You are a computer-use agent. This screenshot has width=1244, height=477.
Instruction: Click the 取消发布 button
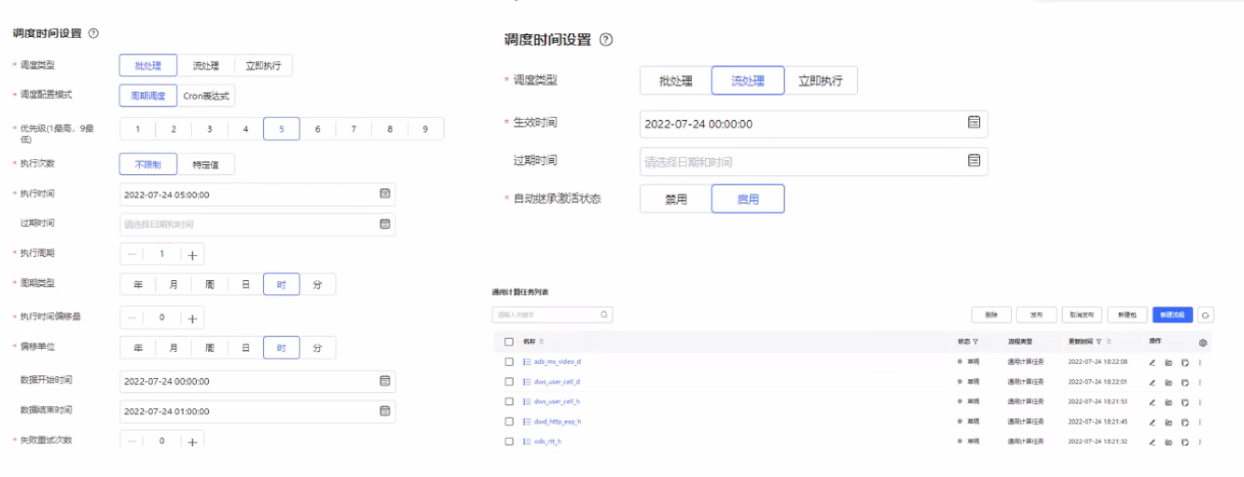[1082, 315]
